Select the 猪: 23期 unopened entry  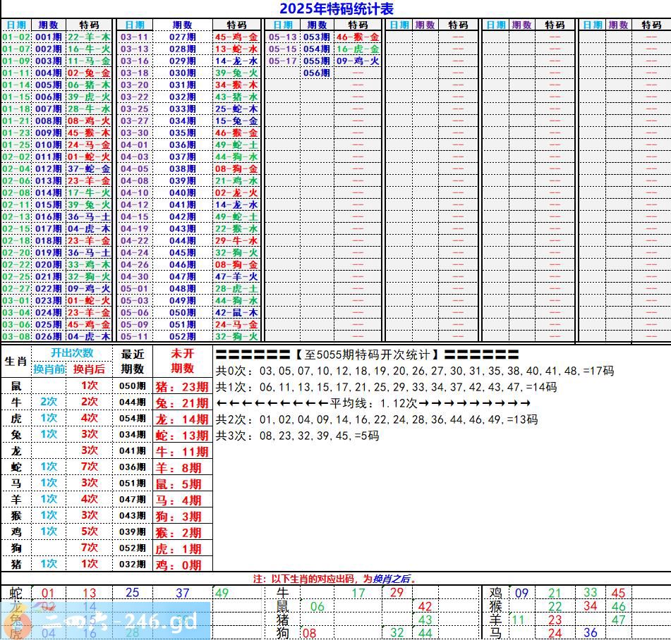(182, 386)
